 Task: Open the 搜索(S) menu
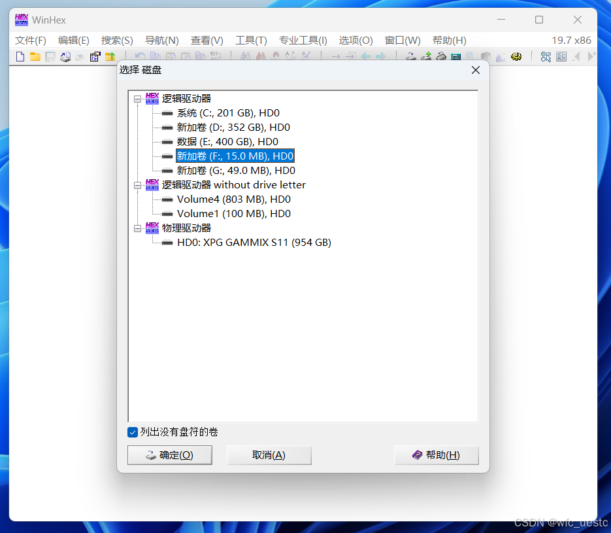point(117,40)
